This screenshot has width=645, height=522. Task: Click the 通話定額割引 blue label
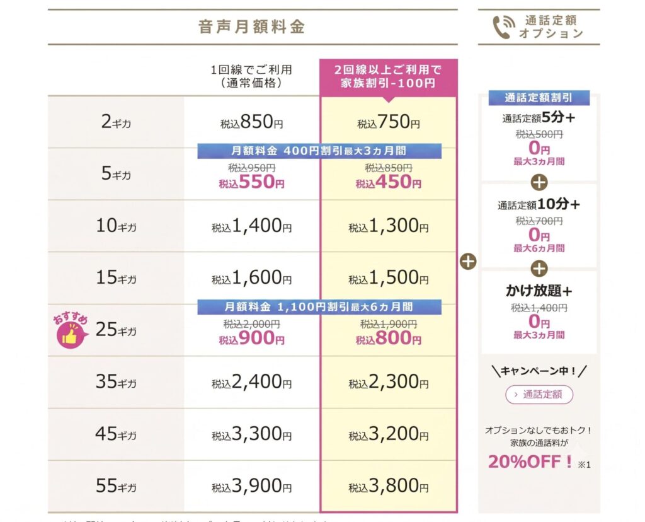pos(539,98)
